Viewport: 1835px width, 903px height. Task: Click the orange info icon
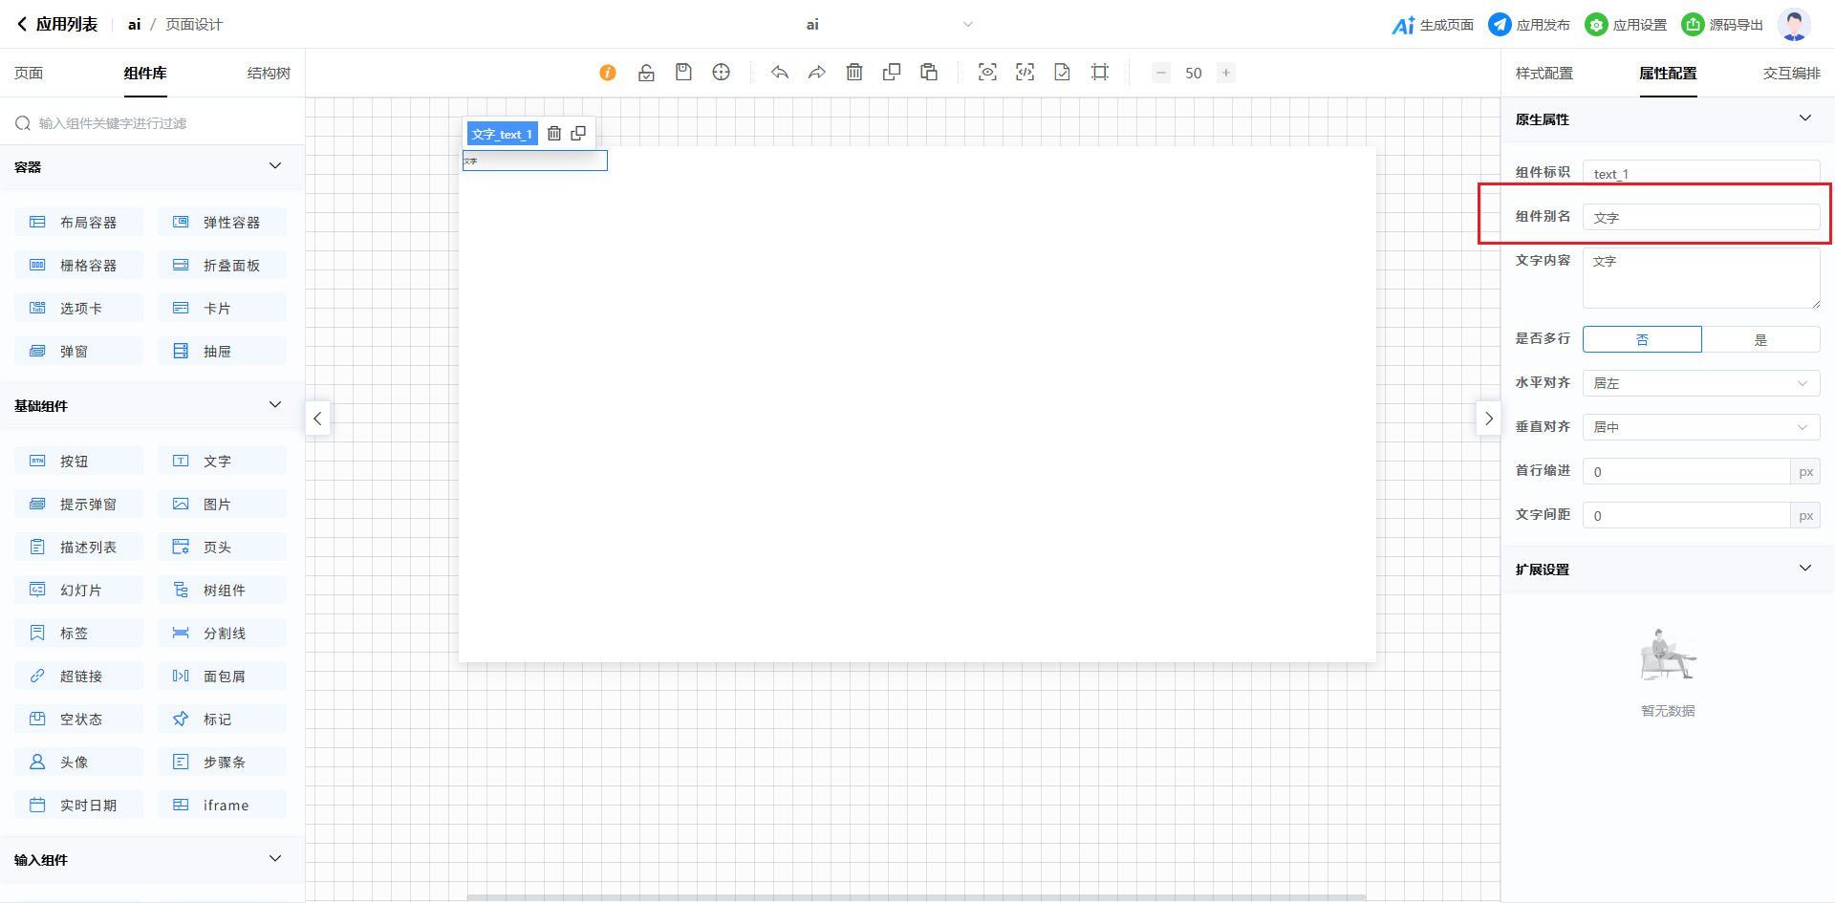608,73
